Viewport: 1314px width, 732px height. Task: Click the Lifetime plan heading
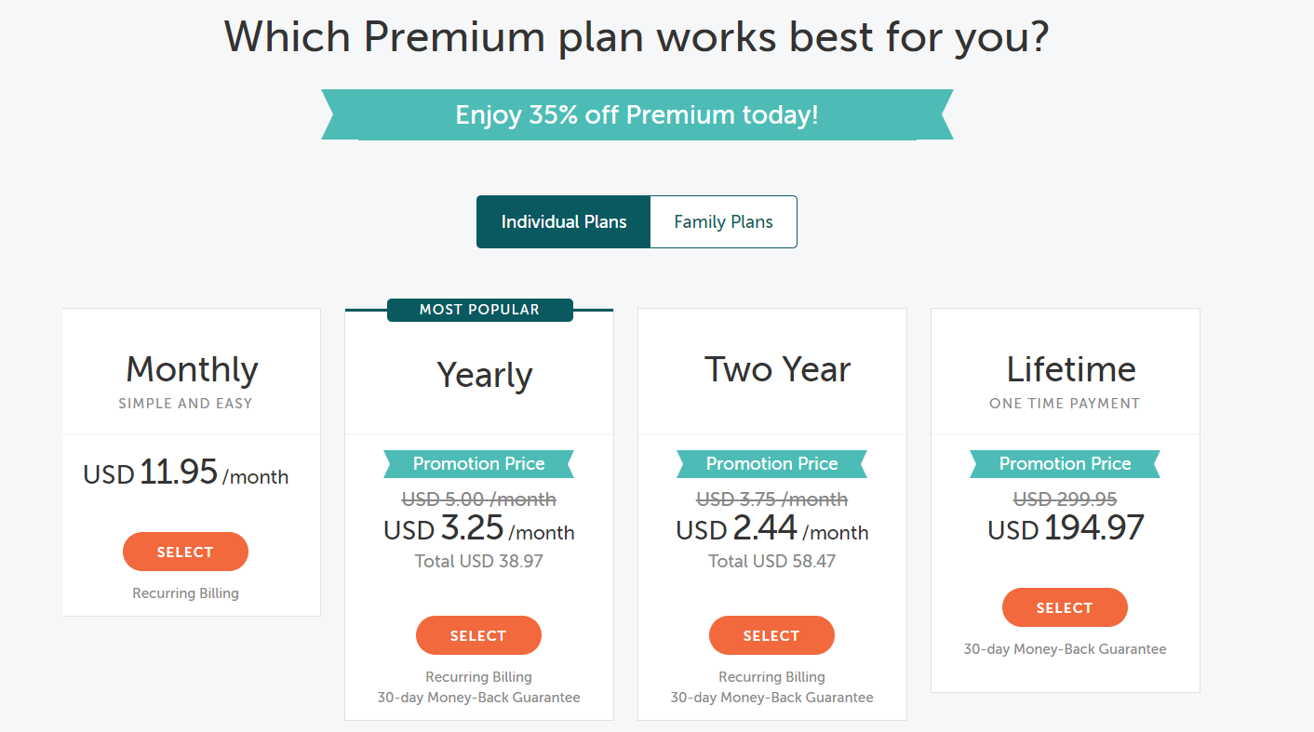1071,370
